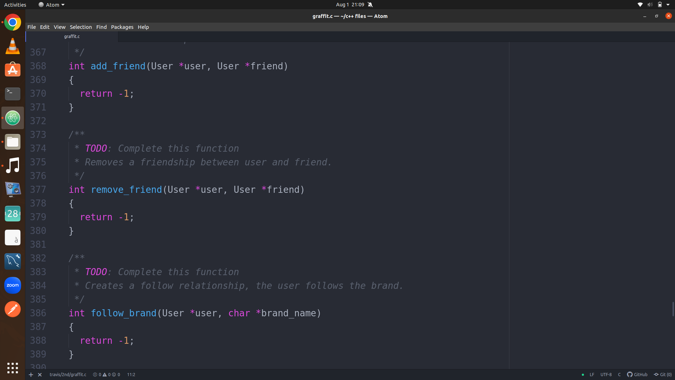Click the travis/2nd/graffit.c file path
The width and height of the screenshot is (675, 380).
[x=68, y=375]
